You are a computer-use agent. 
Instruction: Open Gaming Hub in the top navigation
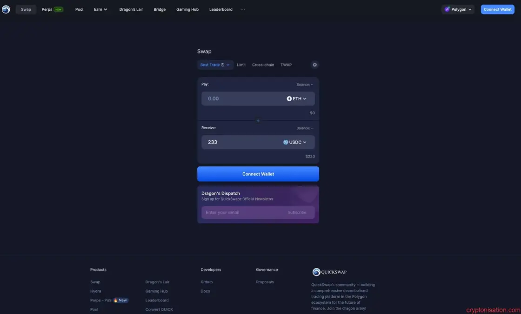187,9
